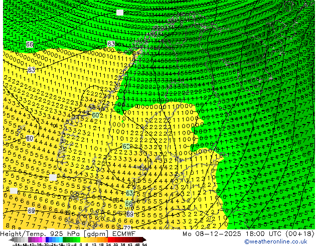
Task: Select the dark blue legend swatch
Action: (47, 239)
